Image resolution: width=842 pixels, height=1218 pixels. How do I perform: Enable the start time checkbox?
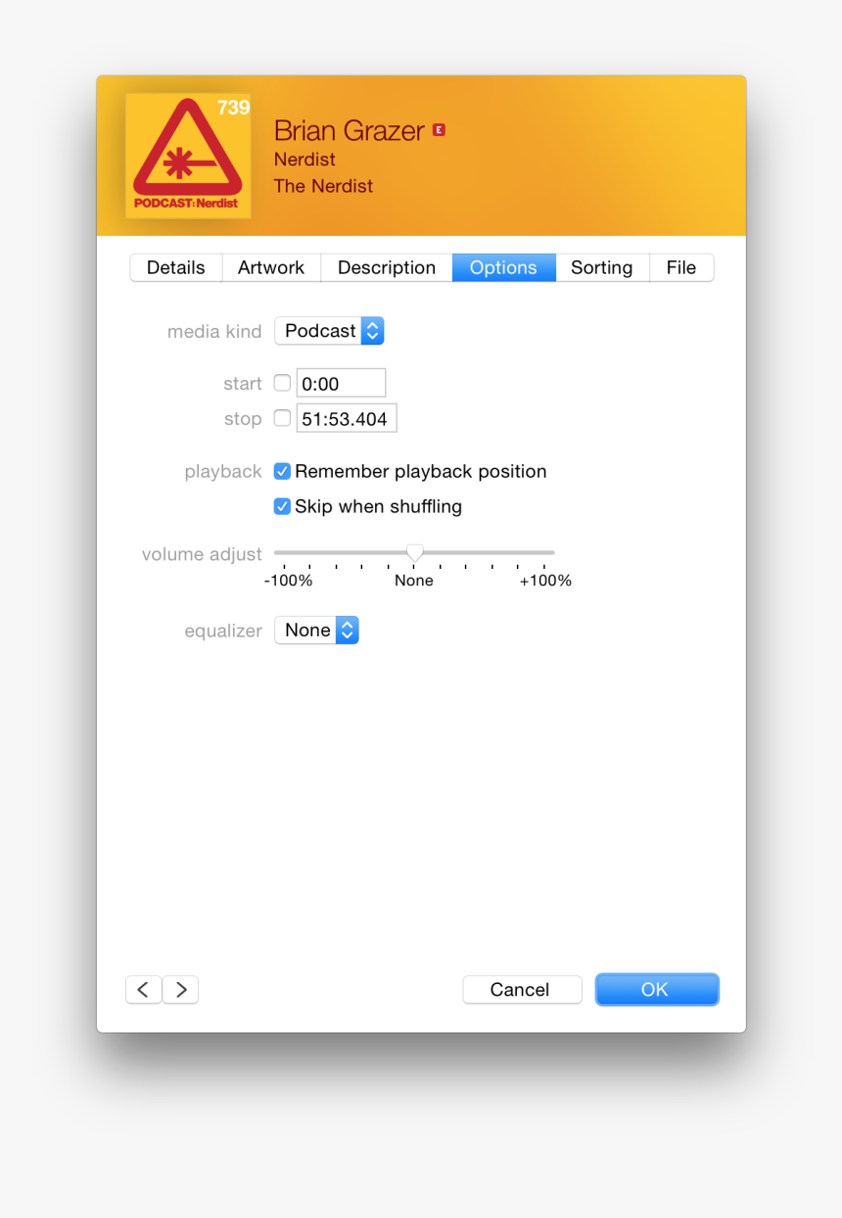(x=282, y=383)
